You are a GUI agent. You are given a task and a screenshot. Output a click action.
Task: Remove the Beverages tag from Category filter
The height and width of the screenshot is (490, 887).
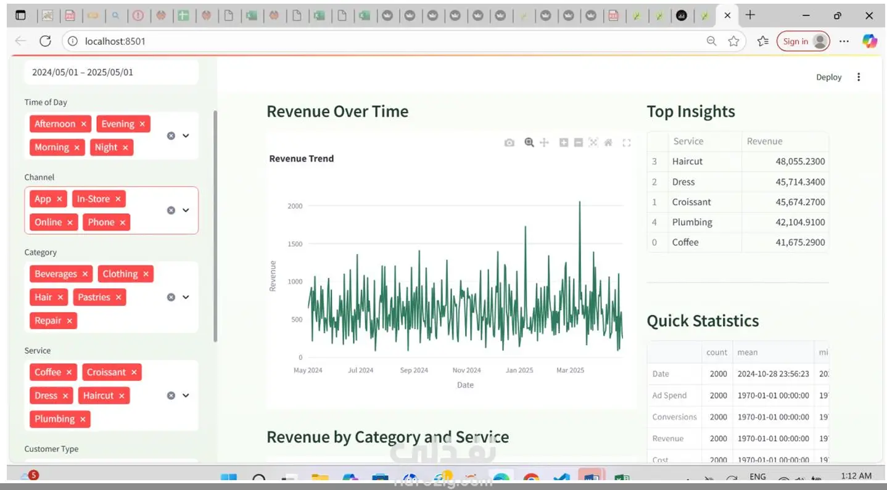point(85,274)
